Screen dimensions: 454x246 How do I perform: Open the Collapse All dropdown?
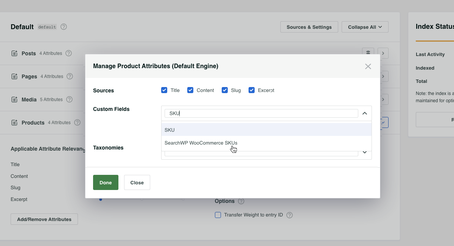[365, 27]
